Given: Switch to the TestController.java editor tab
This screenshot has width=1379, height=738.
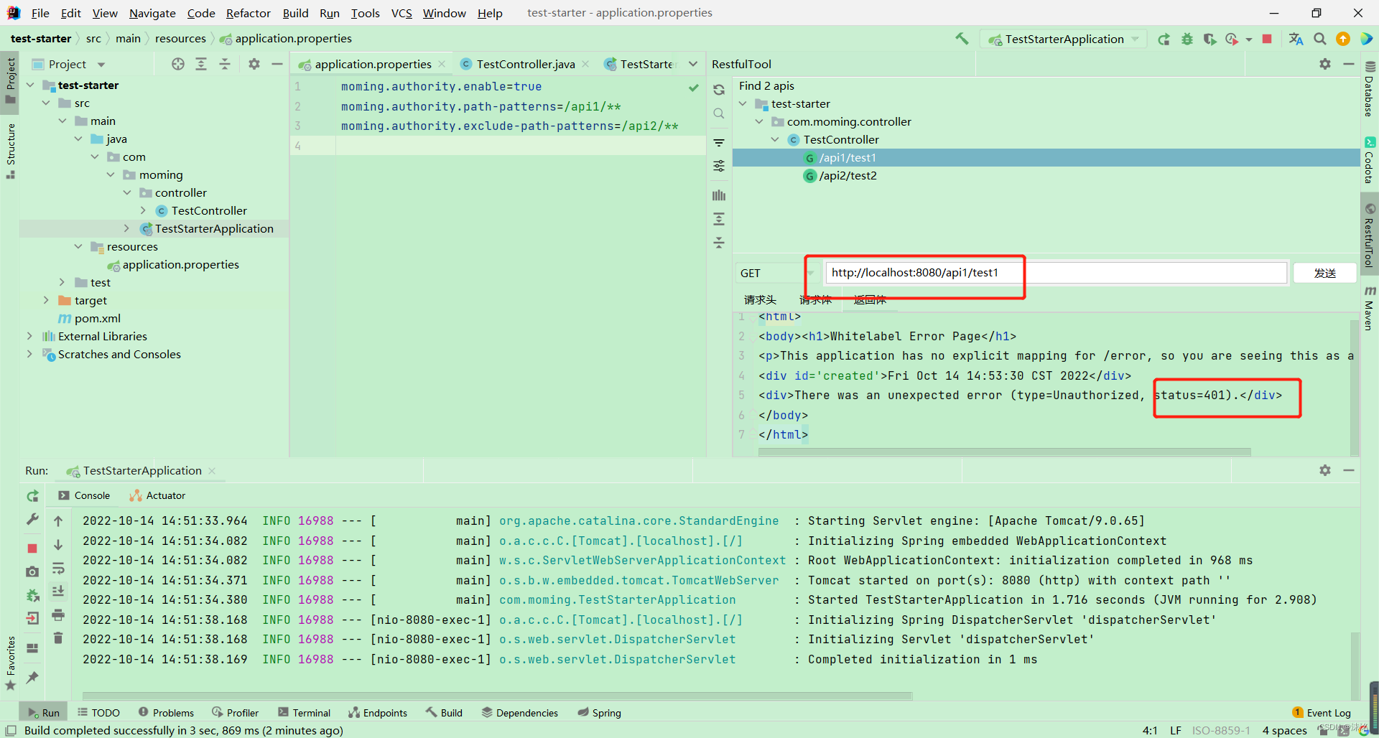Looking at the screenshot, I should [x=524, y=64].
